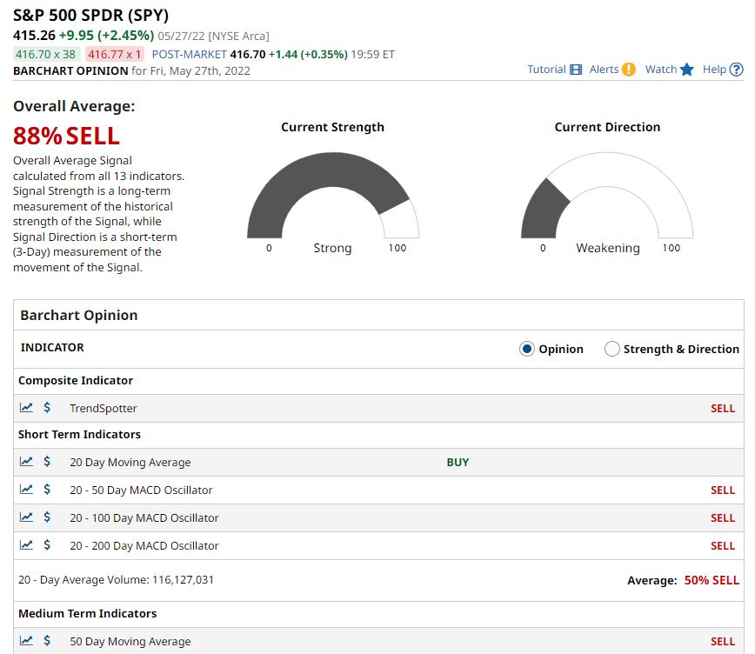Image resolution: width=755 pixels, height=654 pixels.
Task: Click the Watch link
Action: tap(658, 70)
